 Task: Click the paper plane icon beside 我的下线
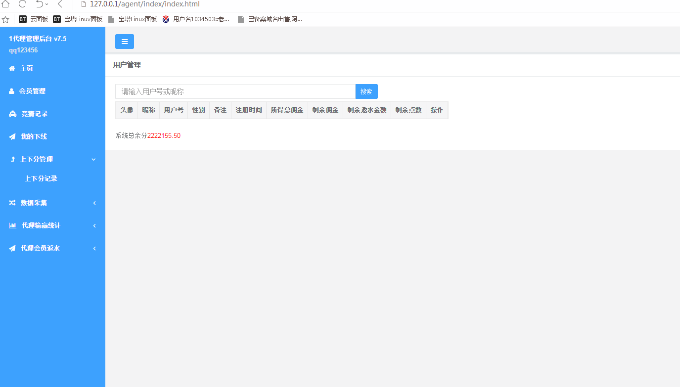click(x=12, y=137)
